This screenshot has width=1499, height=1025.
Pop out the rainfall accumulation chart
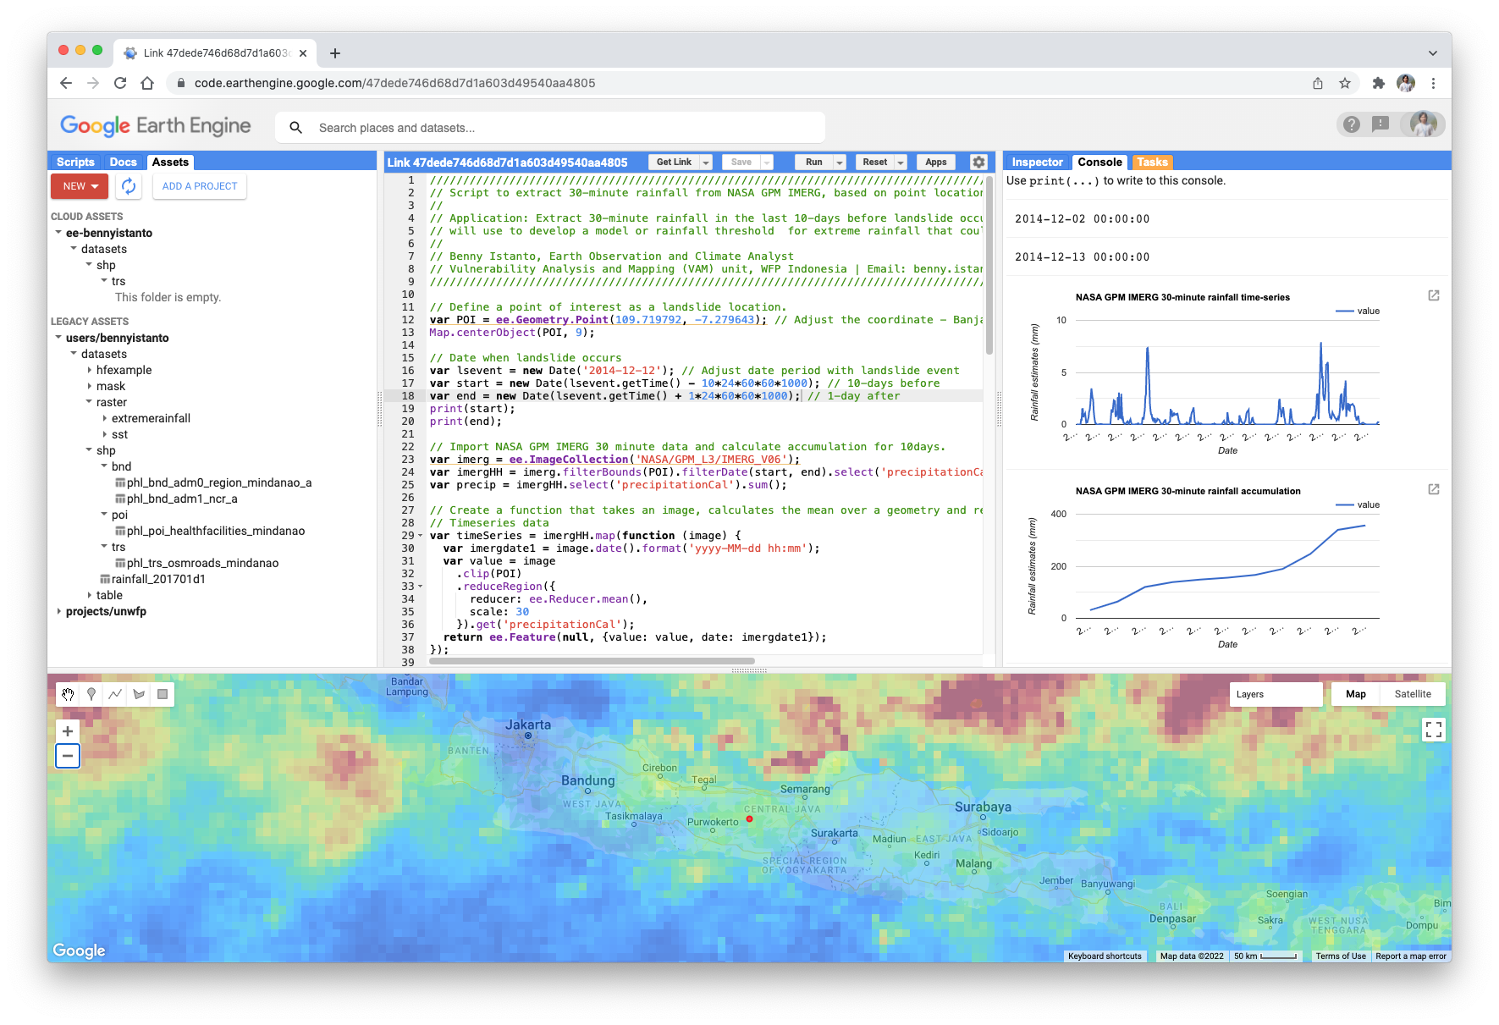(1434, 489)
